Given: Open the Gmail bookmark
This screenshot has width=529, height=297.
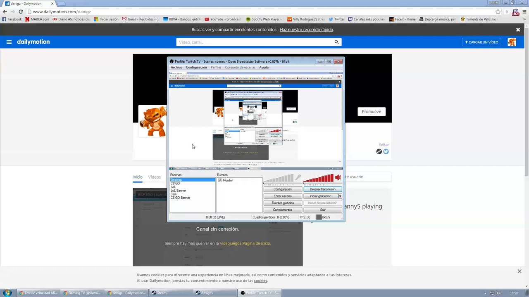Looking at the screenshot, I should [x=141, y=19].
